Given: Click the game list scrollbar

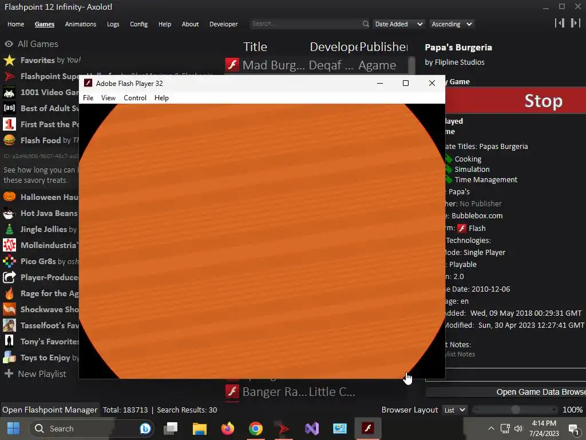Looking at the screenshot, I should [411, 65].
